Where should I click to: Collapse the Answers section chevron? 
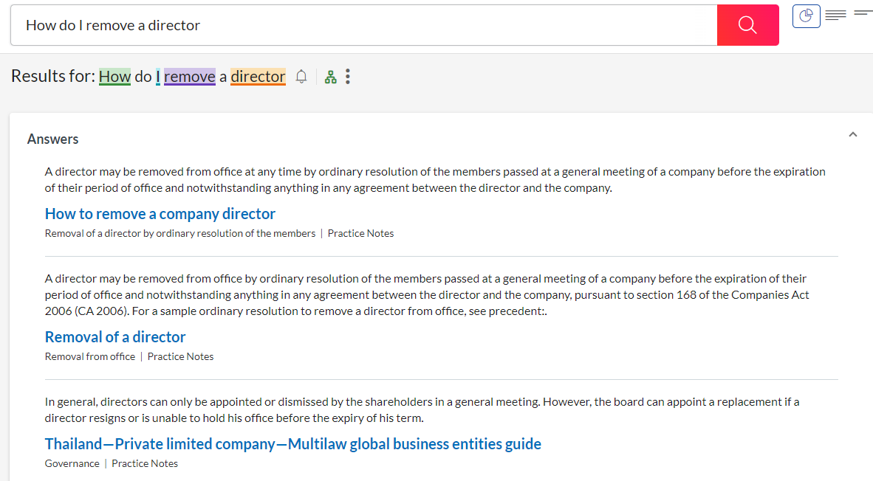pyautogui.click(x=853, y=135)
